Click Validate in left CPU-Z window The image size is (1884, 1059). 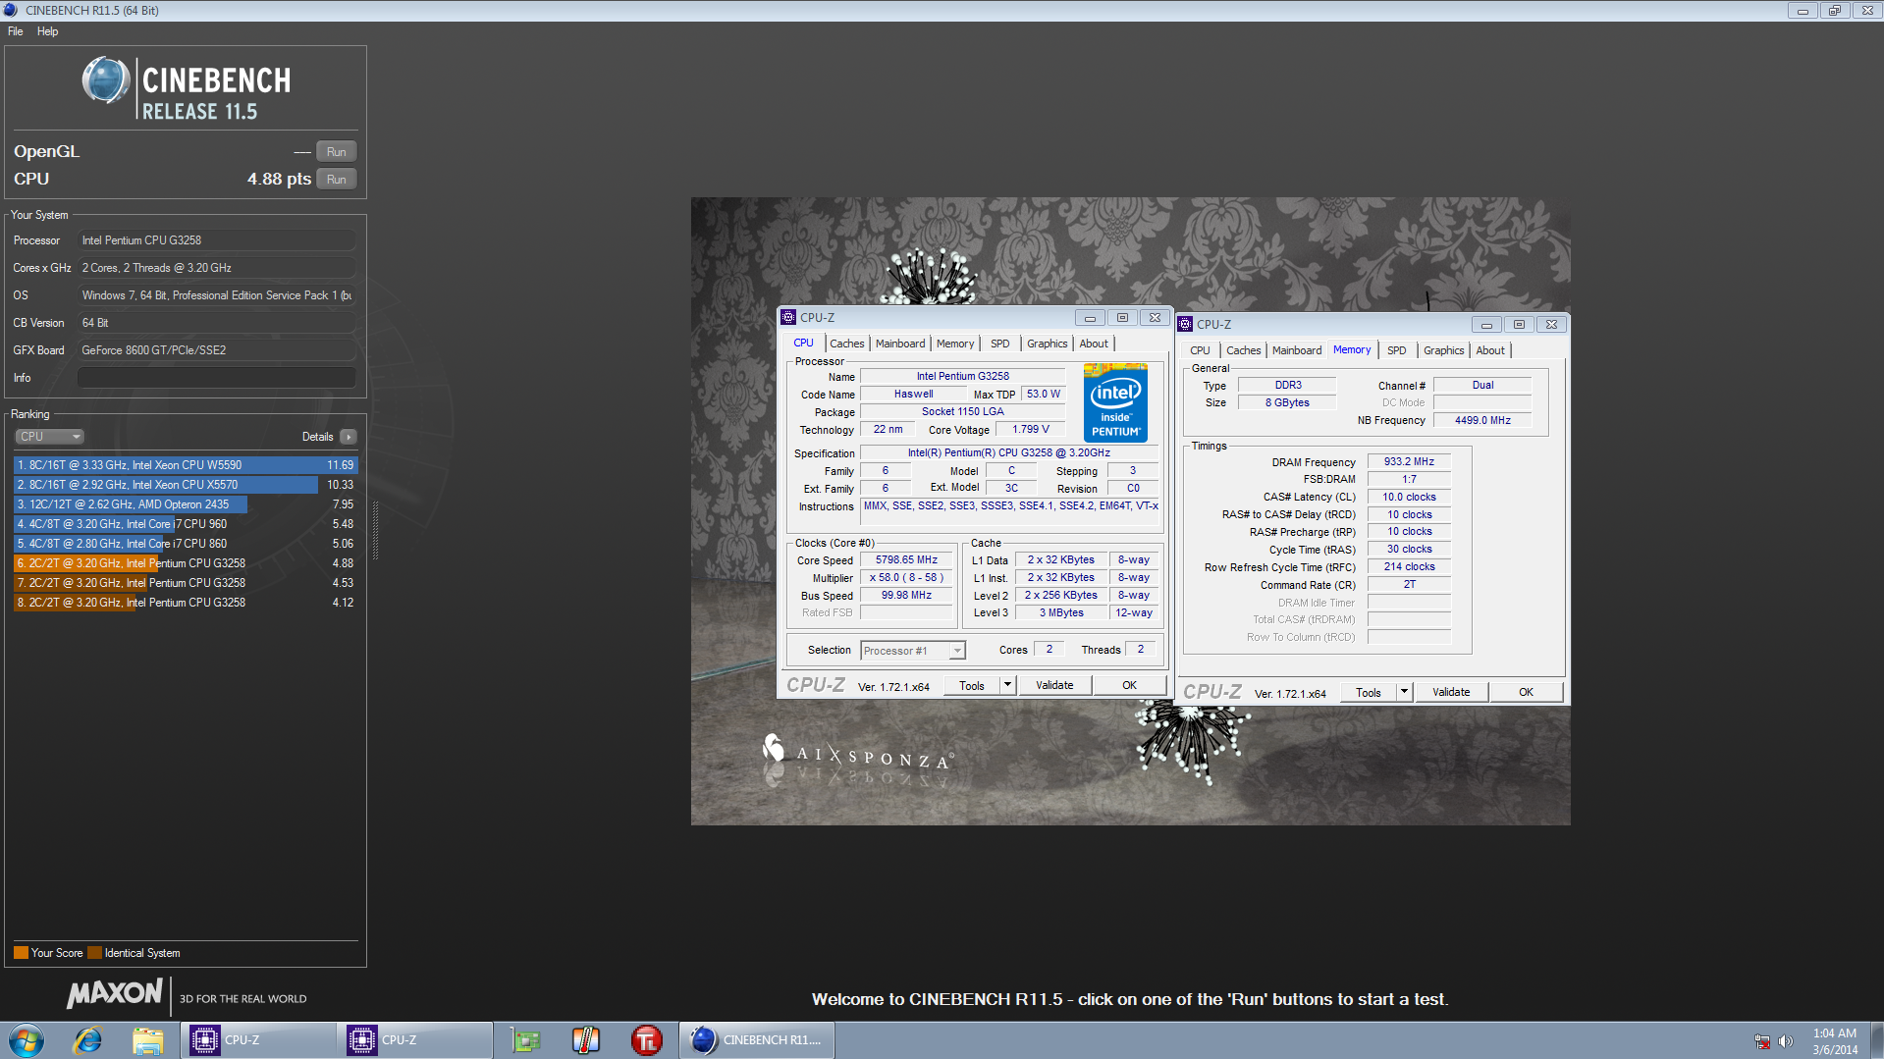(x=1054, y=685)
